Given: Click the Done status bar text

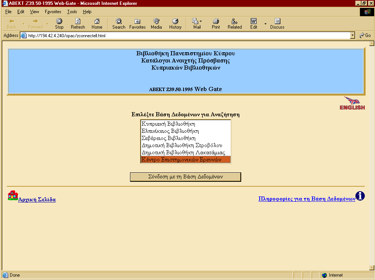Looking at the screenshot, I should pos(15,275).
